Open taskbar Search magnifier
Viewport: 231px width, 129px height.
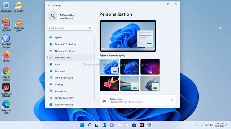pos(90,125)
